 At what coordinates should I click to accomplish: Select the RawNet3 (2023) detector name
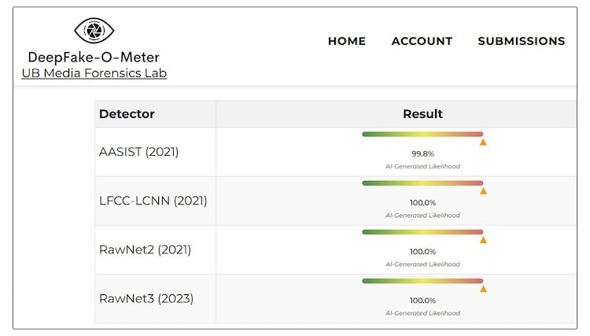pyautogui.click(x=146, y=298)
